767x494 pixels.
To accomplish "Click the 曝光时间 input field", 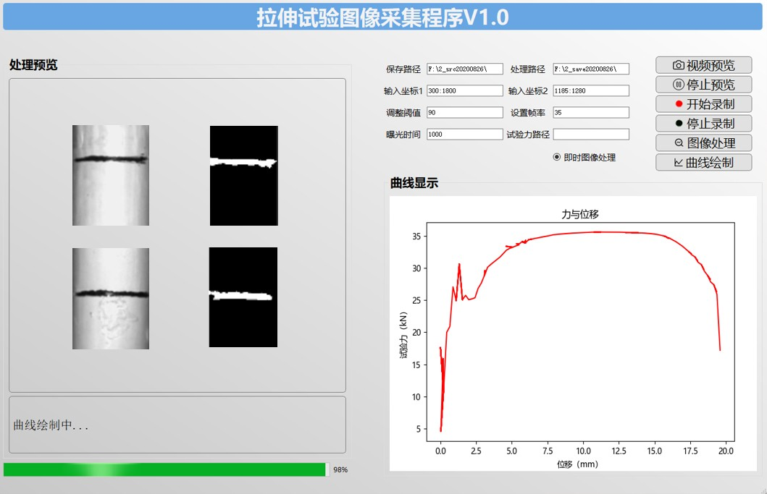I will [464, 135].
